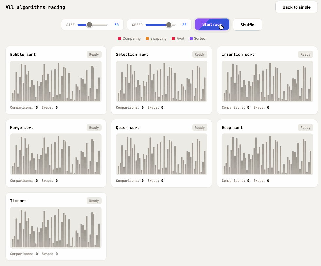Viewport: 321px width, 266px height.
Task: Toggle the Ready badge on Merge sort
Action: (x=94, y=127)
